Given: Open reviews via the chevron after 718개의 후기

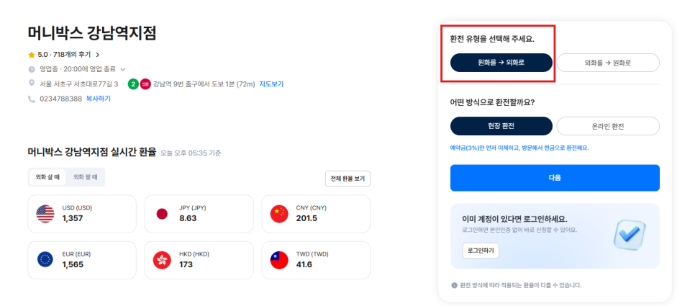Looking at the screenshot, I should tap(98, 55).
